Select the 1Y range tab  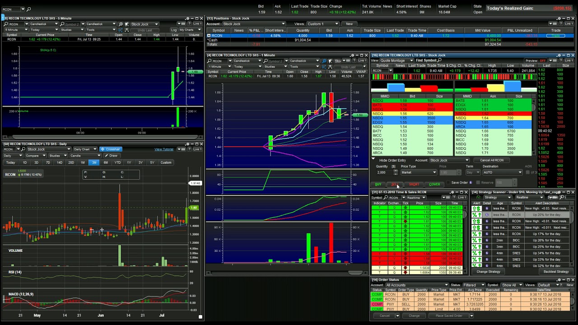pos(129,162)
